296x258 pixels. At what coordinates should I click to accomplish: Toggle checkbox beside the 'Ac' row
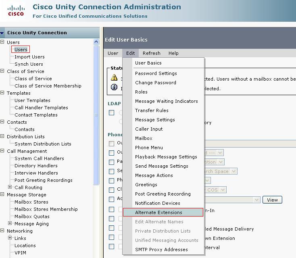pos(112,199)
